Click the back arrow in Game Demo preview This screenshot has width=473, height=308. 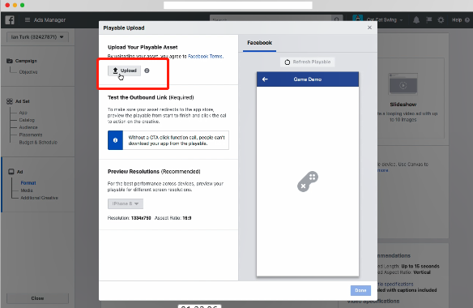(x=265, y=79)
